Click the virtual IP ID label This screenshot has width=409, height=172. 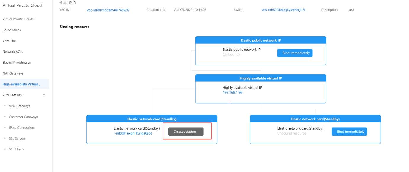coord(68,3)
